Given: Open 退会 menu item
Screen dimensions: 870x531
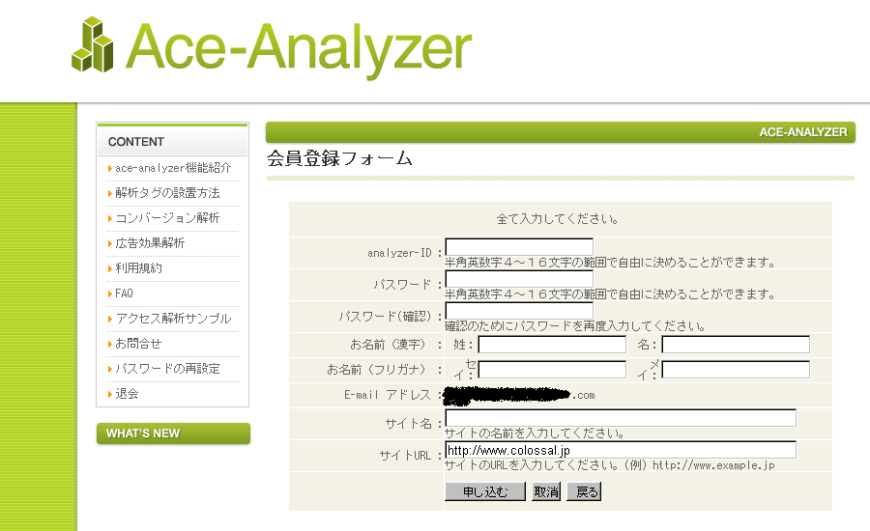Looking at the screenshot, I should tap(127, 394).
